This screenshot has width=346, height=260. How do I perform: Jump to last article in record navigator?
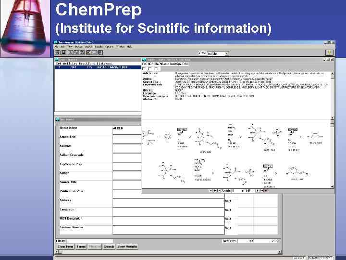pos(266,191)
